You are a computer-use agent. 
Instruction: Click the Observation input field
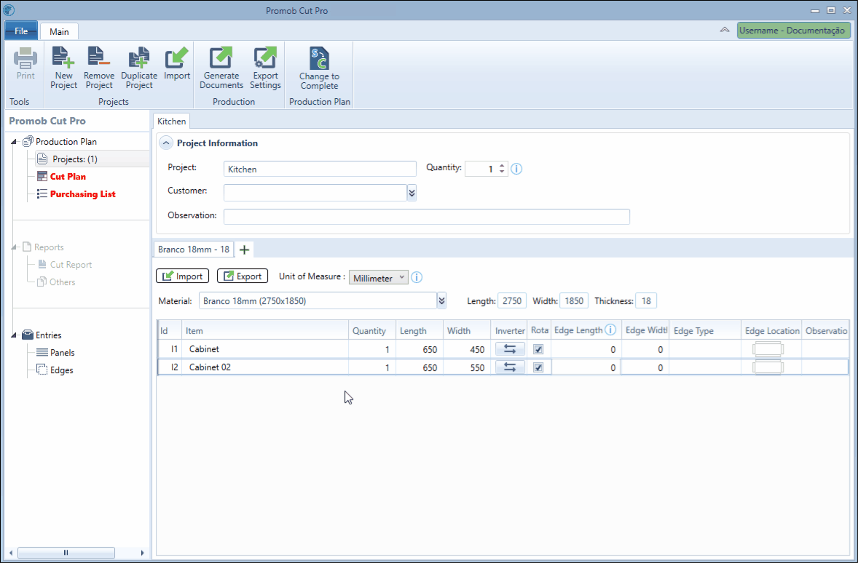coord(427,217)
